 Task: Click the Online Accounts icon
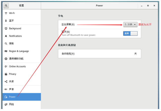(x=6, y=66)
